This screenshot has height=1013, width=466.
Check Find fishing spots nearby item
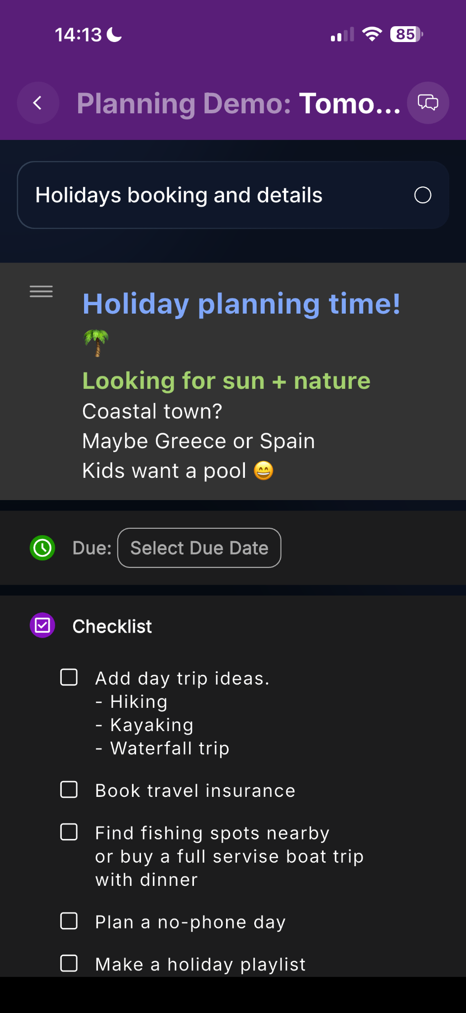pyautogui.click(x=69, y=832)
